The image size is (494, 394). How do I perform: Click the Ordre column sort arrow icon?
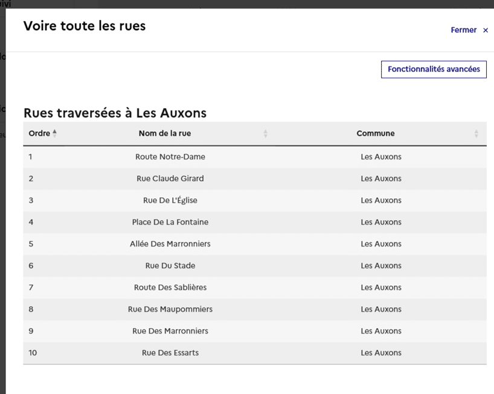[54, 134]
